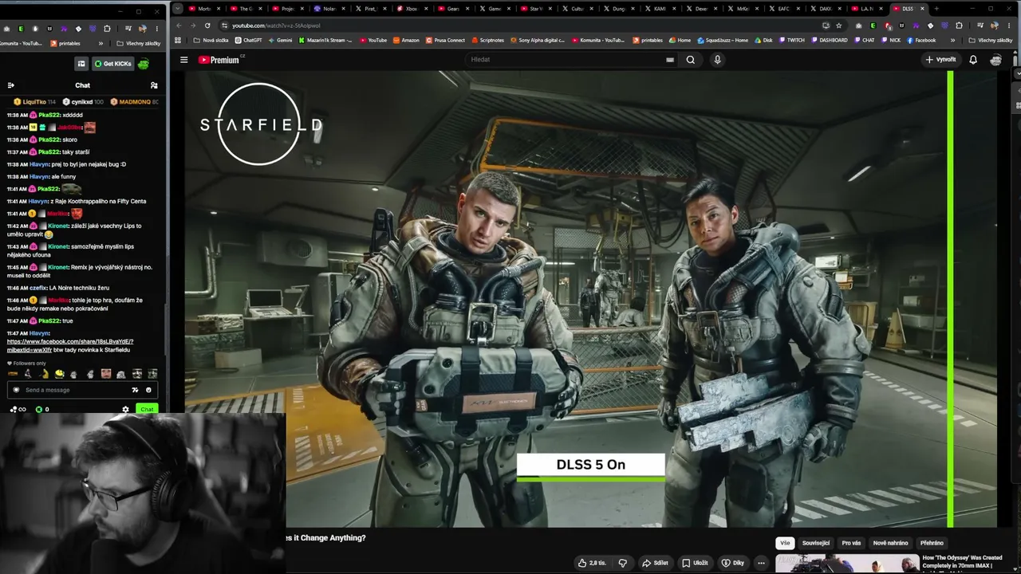Open YouTube notifications bell

973,60
